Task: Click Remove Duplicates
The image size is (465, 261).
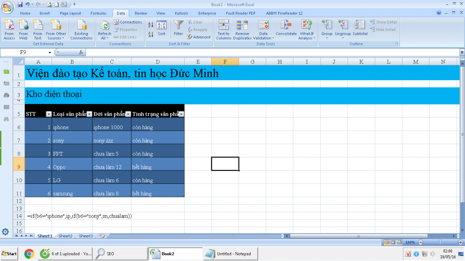Action: point(242,29)
